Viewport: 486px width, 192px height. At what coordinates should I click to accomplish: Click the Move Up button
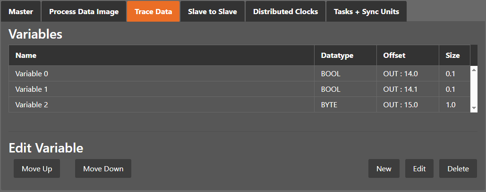(x=37, y=168)
